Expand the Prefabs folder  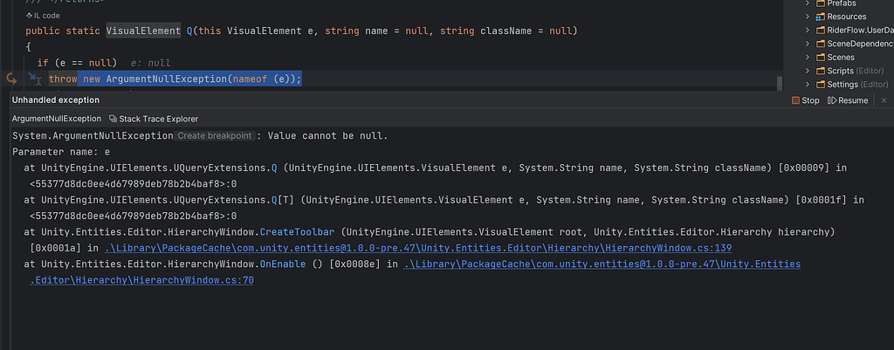(x=808, y=3)
